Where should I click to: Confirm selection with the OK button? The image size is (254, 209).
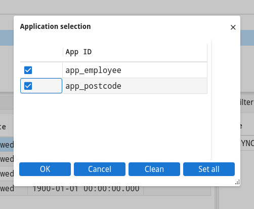click(45, 169)
